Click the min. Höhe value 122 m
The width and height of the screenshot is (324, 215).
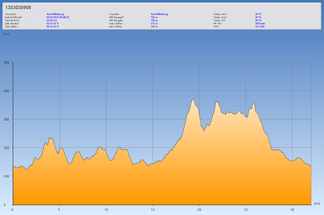(154, 26)
